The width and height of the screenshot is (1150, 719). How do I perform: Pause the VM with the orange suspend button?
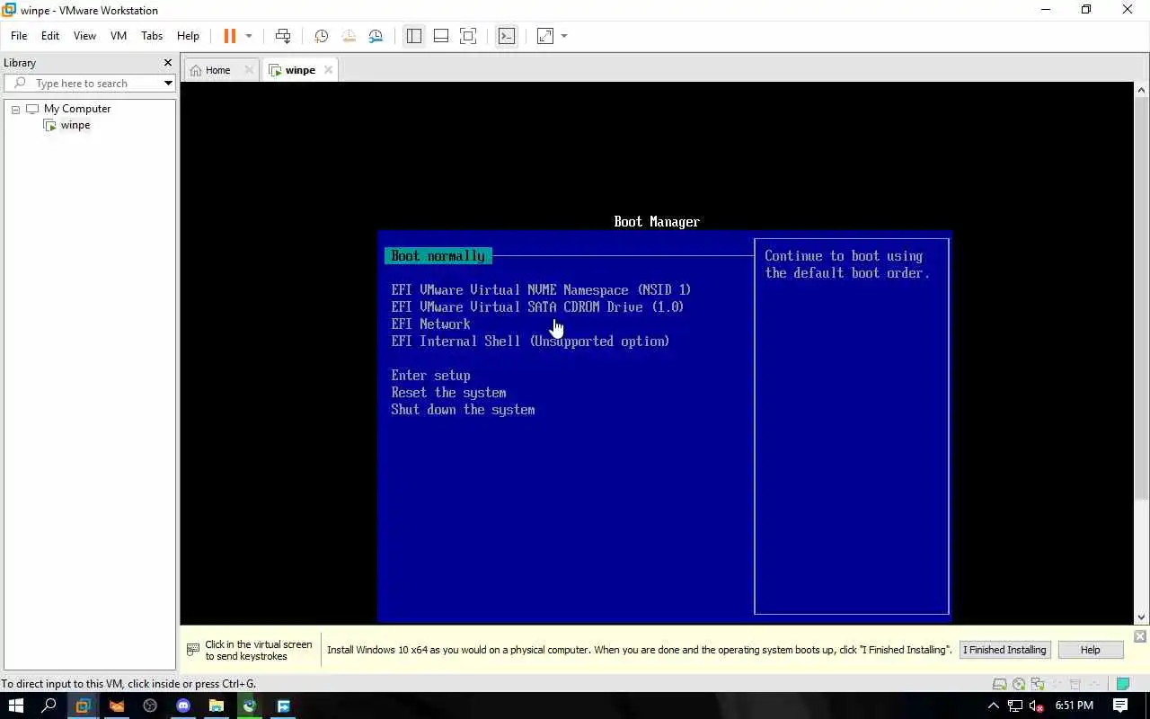pyautogui.click(x=230, y=36)
